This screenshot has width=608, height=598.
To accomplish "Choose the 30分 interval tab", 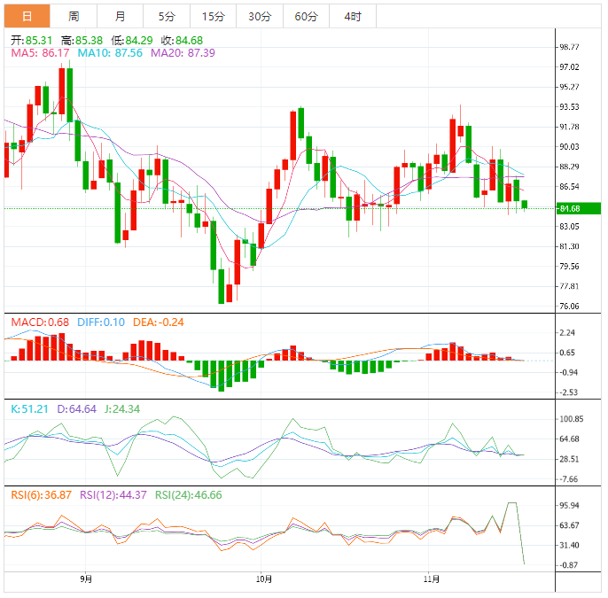I will point(260,16).
